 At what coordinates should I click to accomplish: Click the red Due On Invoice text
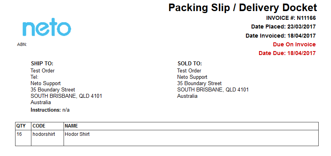pos(294,45)
